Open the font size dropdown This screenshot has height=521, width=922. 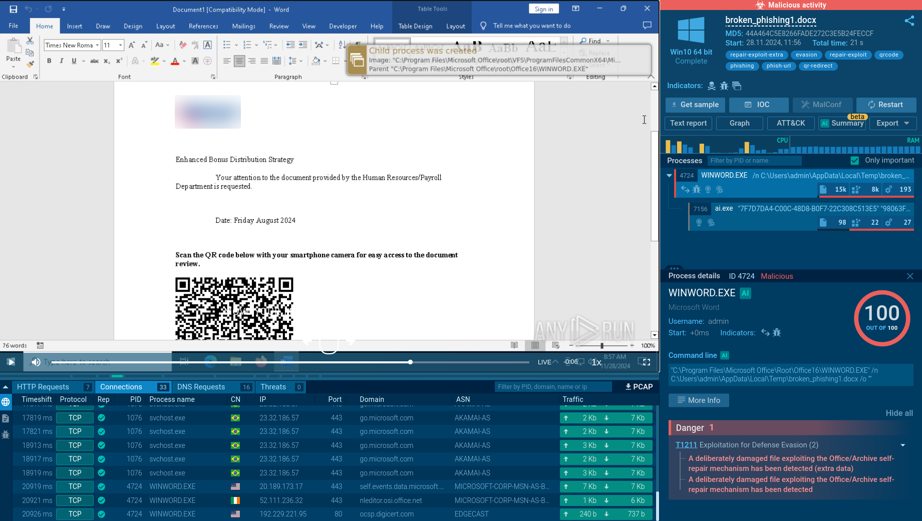click(x=120, y=46)
